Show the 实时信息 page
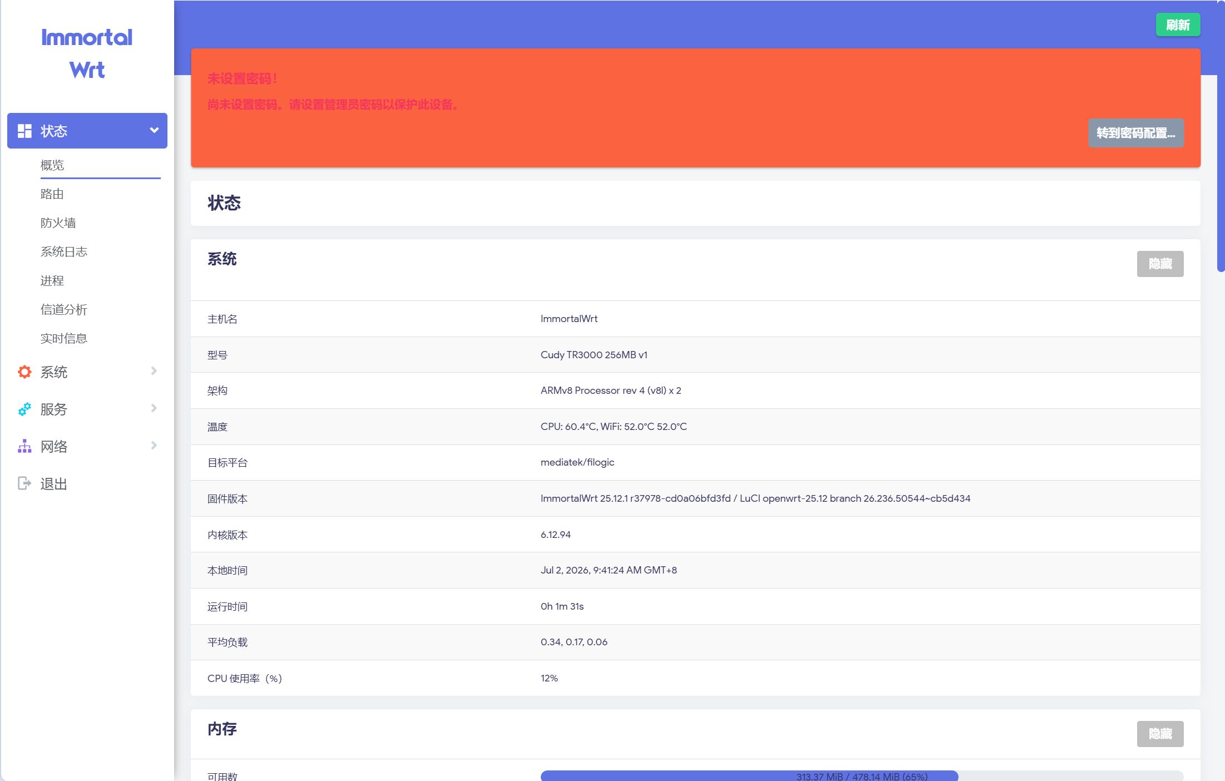This screenshot has width=1225, height=781. [64, 339]
